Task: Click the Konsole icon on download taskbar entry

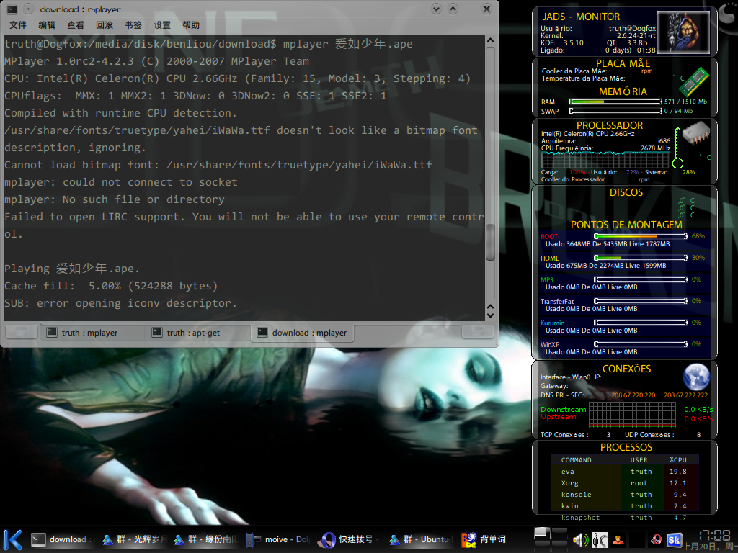Action: (38, 539)
